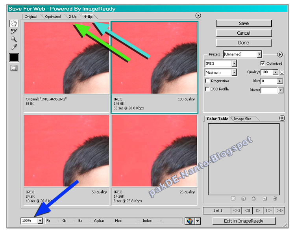Click the Matte color field
This screenshot has height=236, width=294.
pyautogui.click(x=269, y=90)
